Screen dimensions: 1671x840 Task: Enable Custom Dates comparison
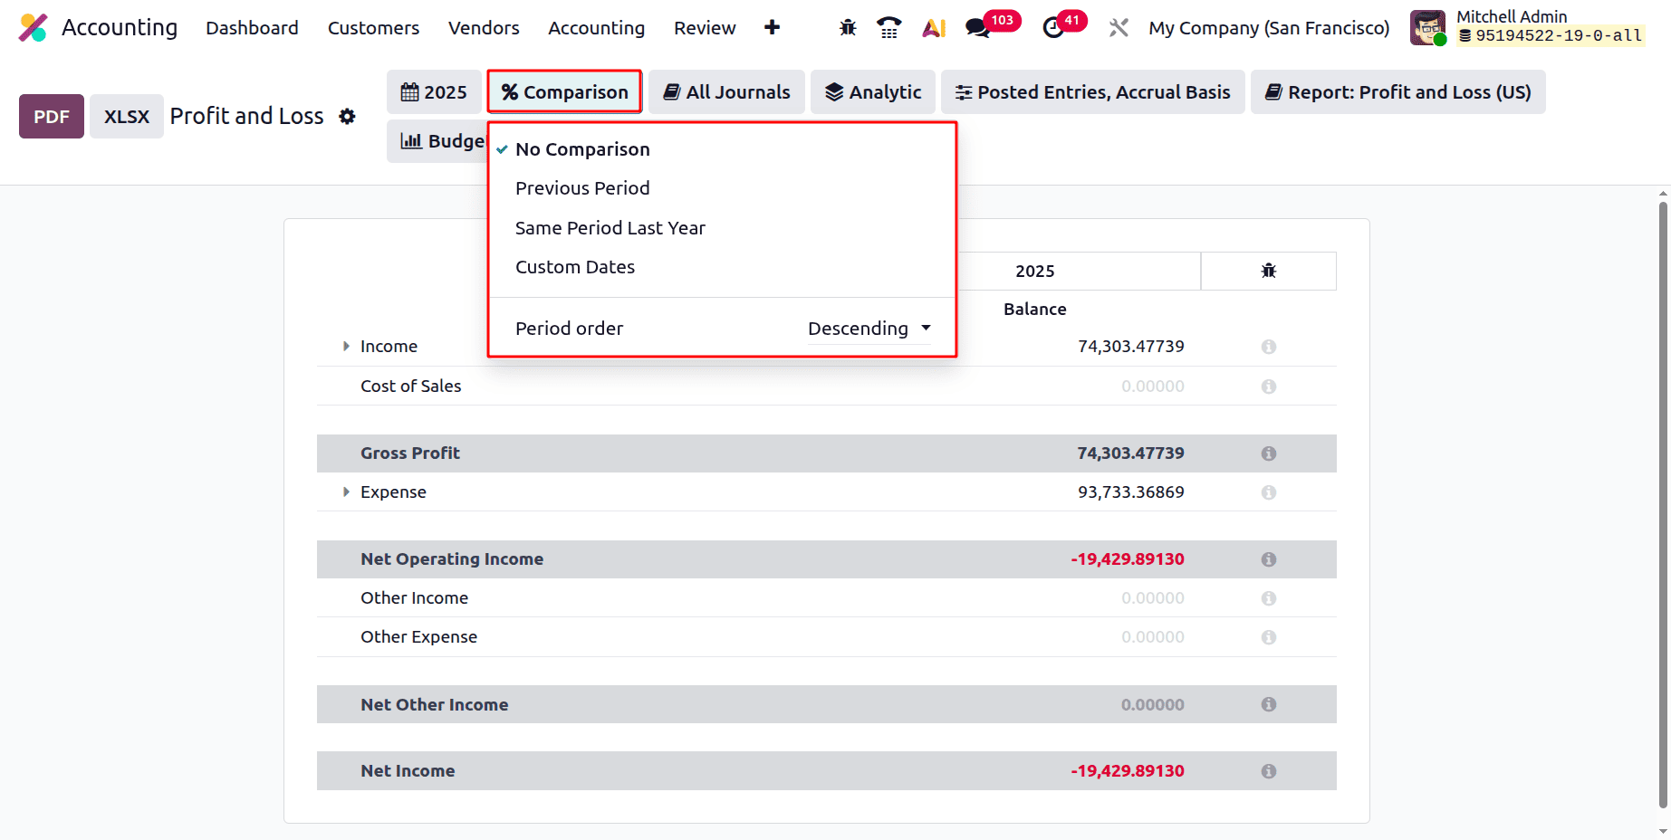(575, 266)
